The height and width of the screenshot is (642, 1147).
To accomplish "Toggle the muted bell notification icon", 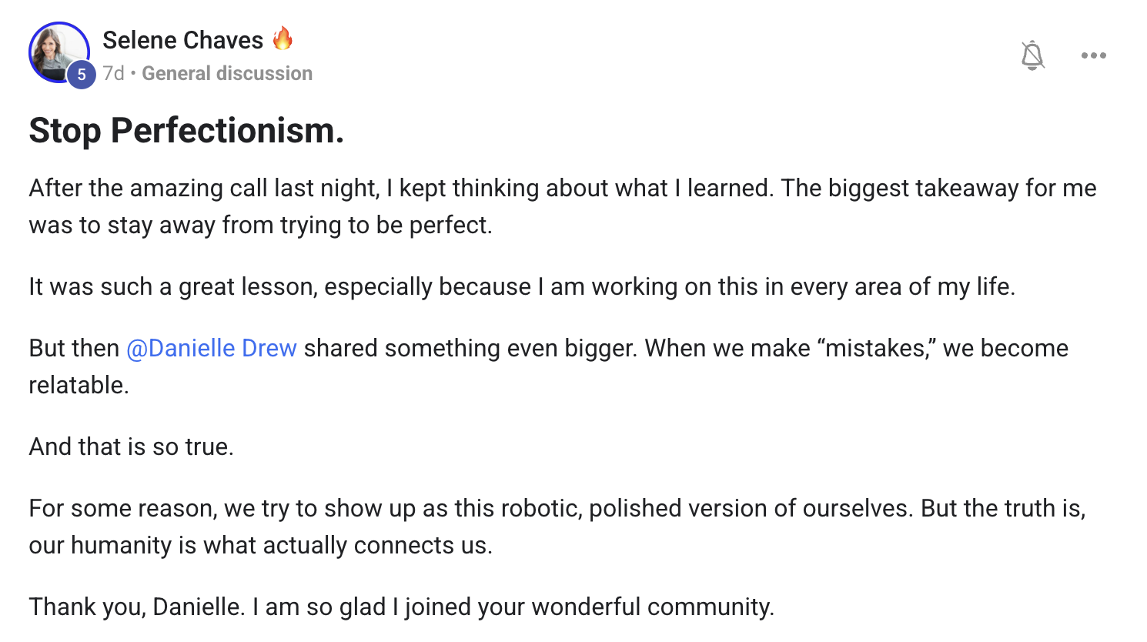I will pos(1032,55).
